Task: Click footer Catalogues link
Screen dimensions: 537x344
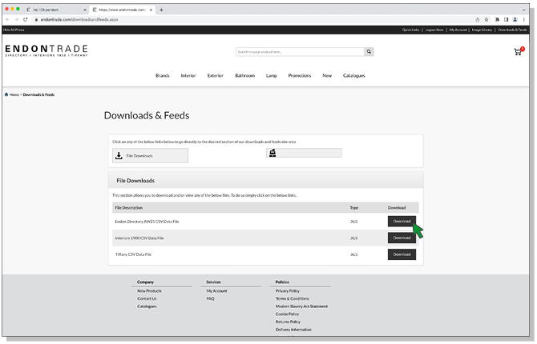Action: click(147, 306)
